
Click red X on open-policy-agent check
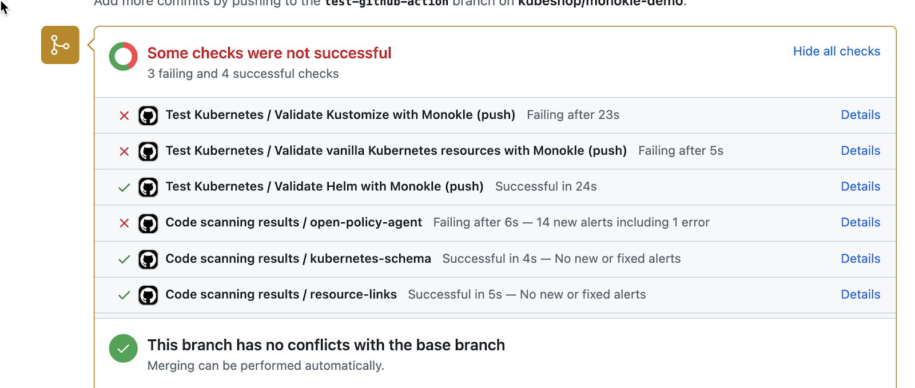[124, 223]
